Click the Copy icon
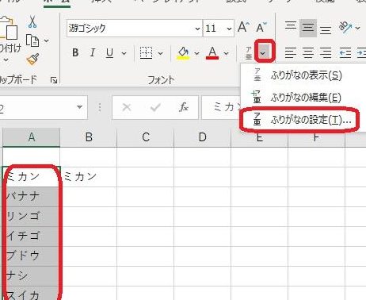The width and height of the screenshot is (366, 300). click(32, 40)
